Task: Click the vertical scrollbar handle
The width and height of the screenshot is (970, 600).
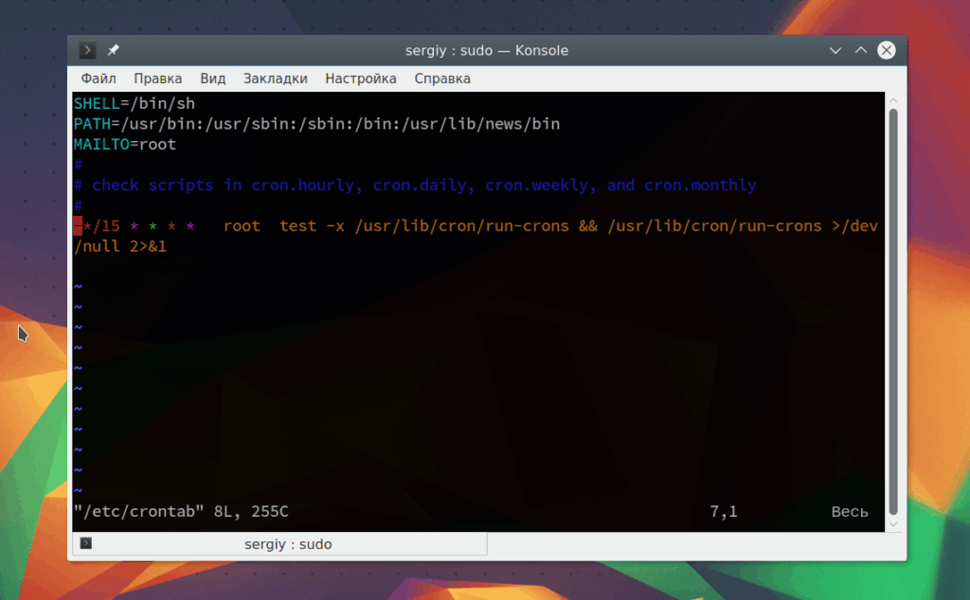Action: [893, 312]
